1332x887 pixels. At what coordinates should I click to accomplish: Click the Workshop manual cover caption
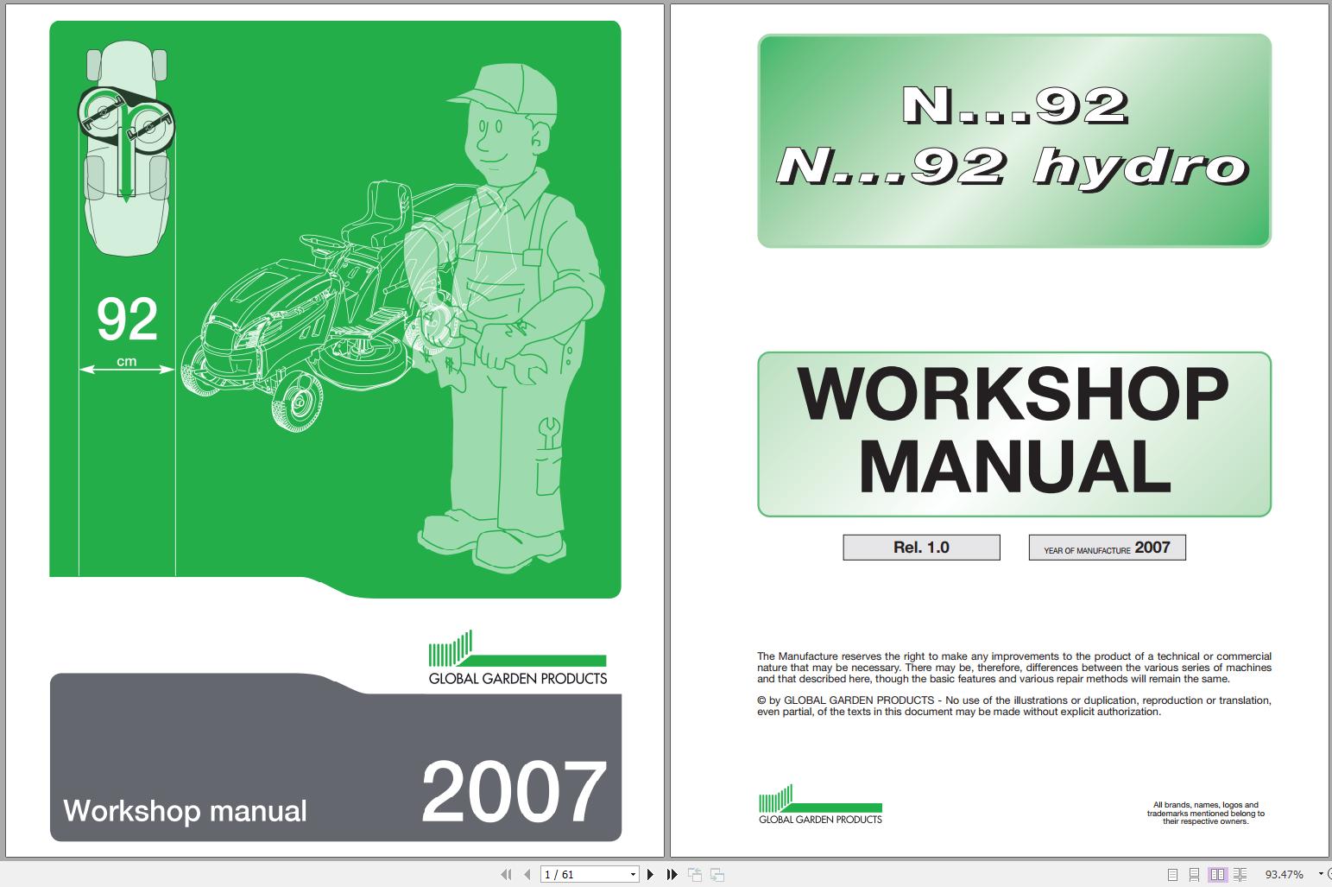click(x=185, y=810)
